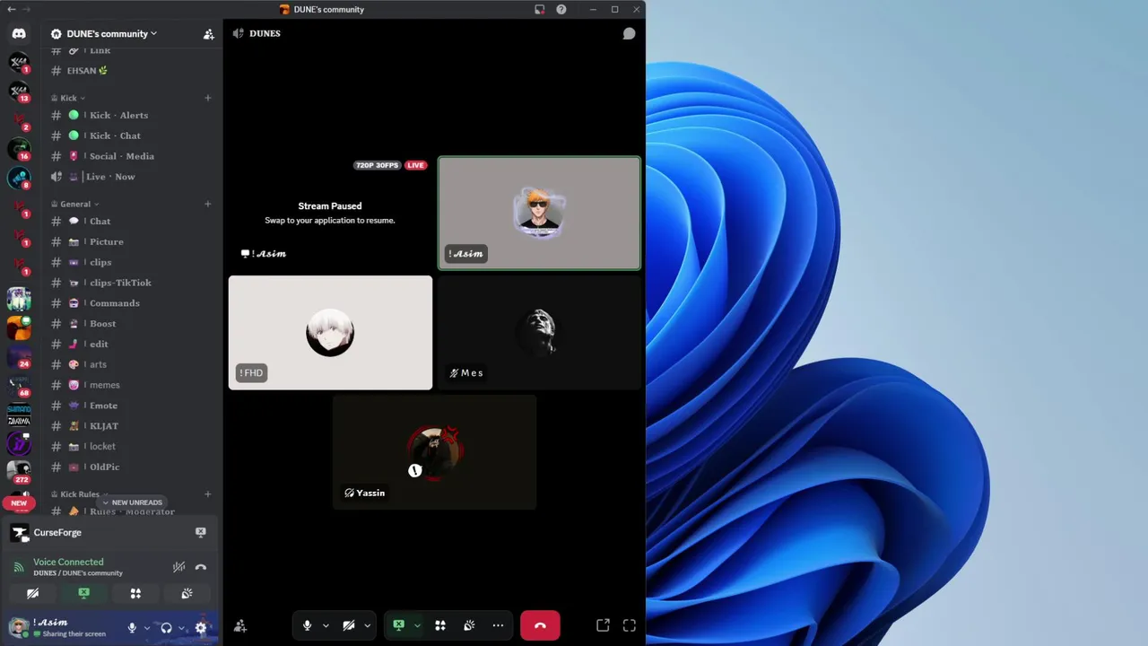Stop streaming via CurseForge panel monitor icon
Viewport: 1148px width, 646px height.
click(x=200, y=532)
